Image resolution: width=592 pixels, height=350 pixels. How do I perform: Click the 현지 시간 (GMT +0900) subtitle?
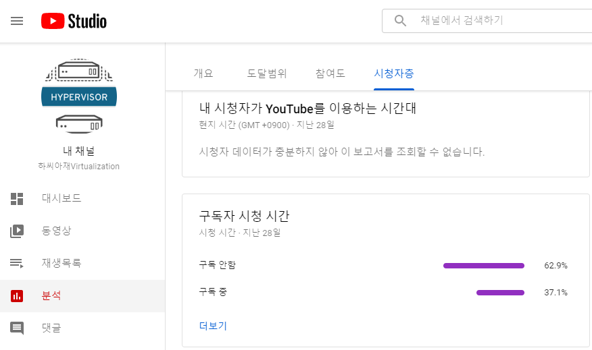point(244,125)
